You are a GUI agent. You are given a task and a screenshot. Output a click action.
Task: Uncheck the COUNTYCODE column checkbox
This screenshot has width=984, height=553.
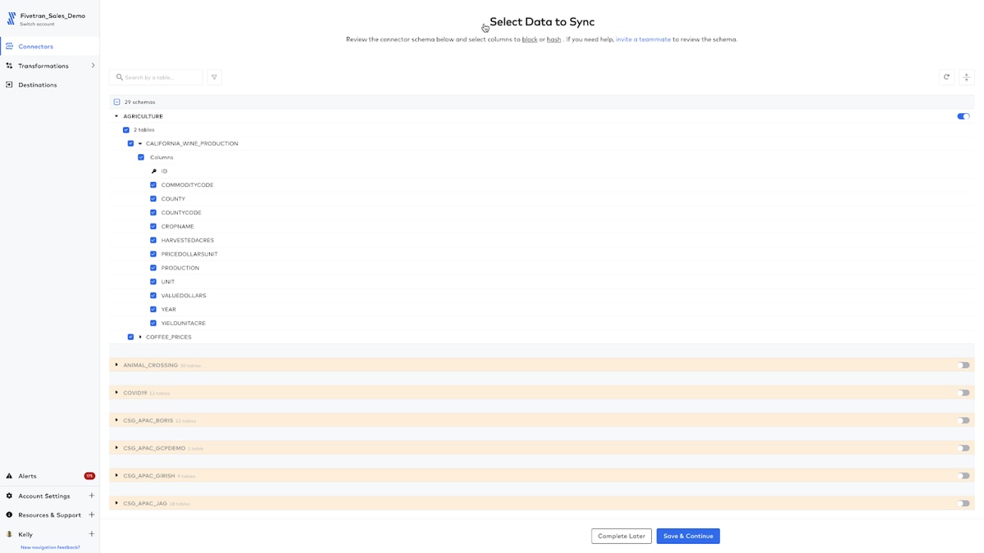point(153,212)
